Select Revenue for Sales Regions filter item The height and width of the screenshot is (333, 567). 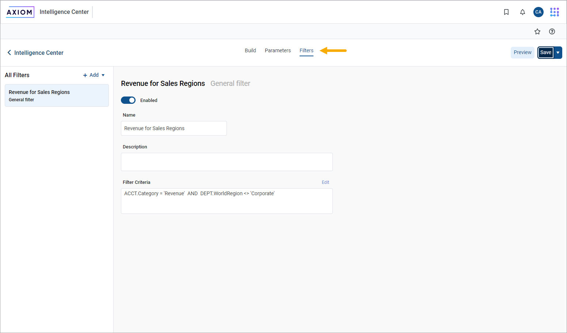tap(57, 95)
